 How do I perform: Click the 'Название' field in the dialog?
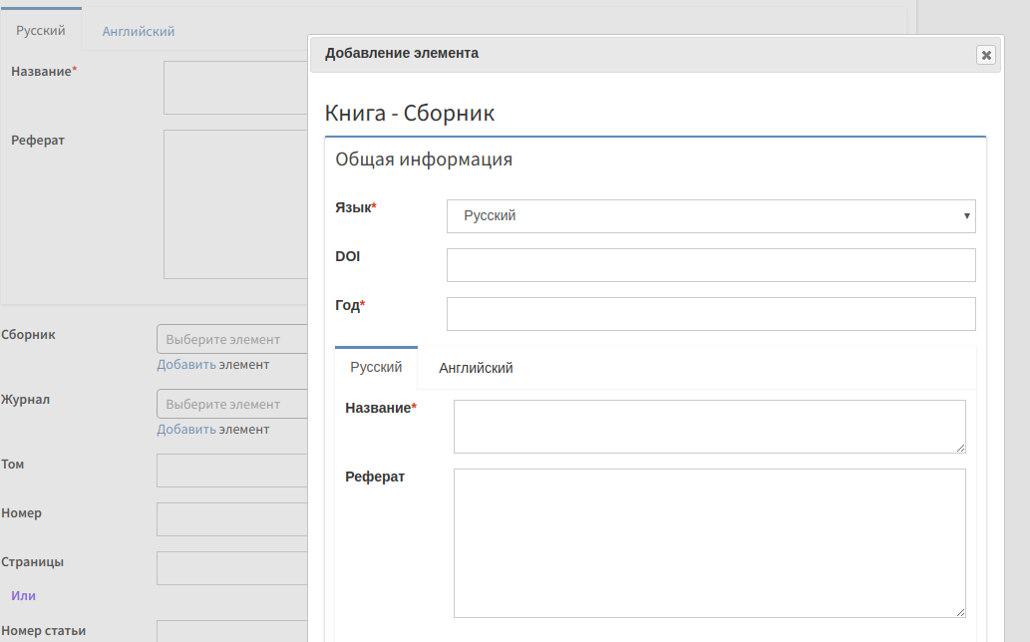coord(709,426)
